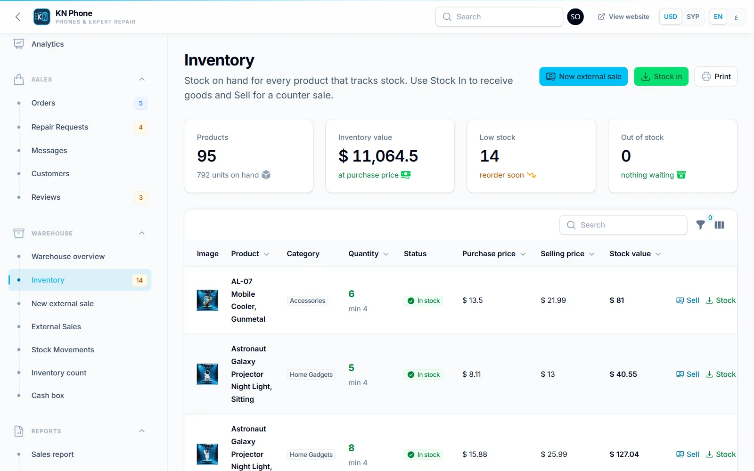
Task: Open the View website link
Action: click(x=623, y=17)
